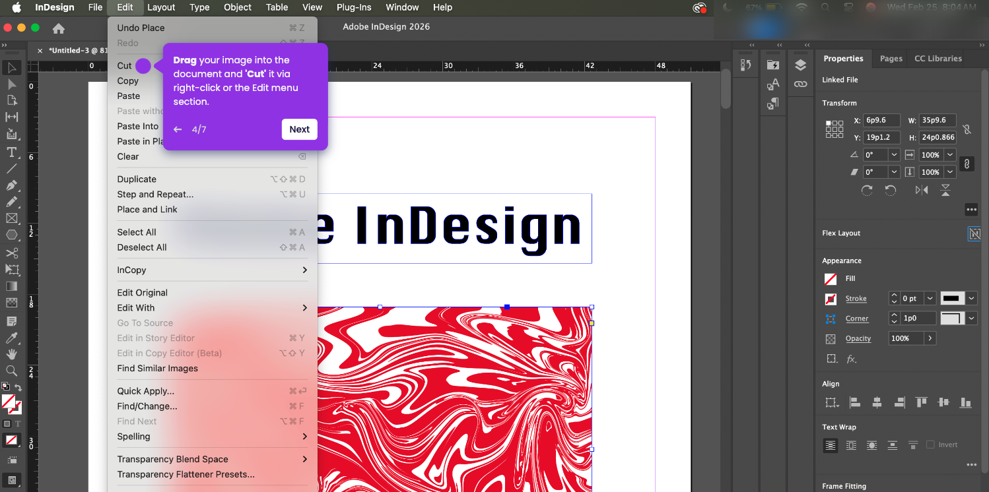Open shear angle dropdown
The width and height of the screenshot is (989, 492).
click(x=894, y=172)
